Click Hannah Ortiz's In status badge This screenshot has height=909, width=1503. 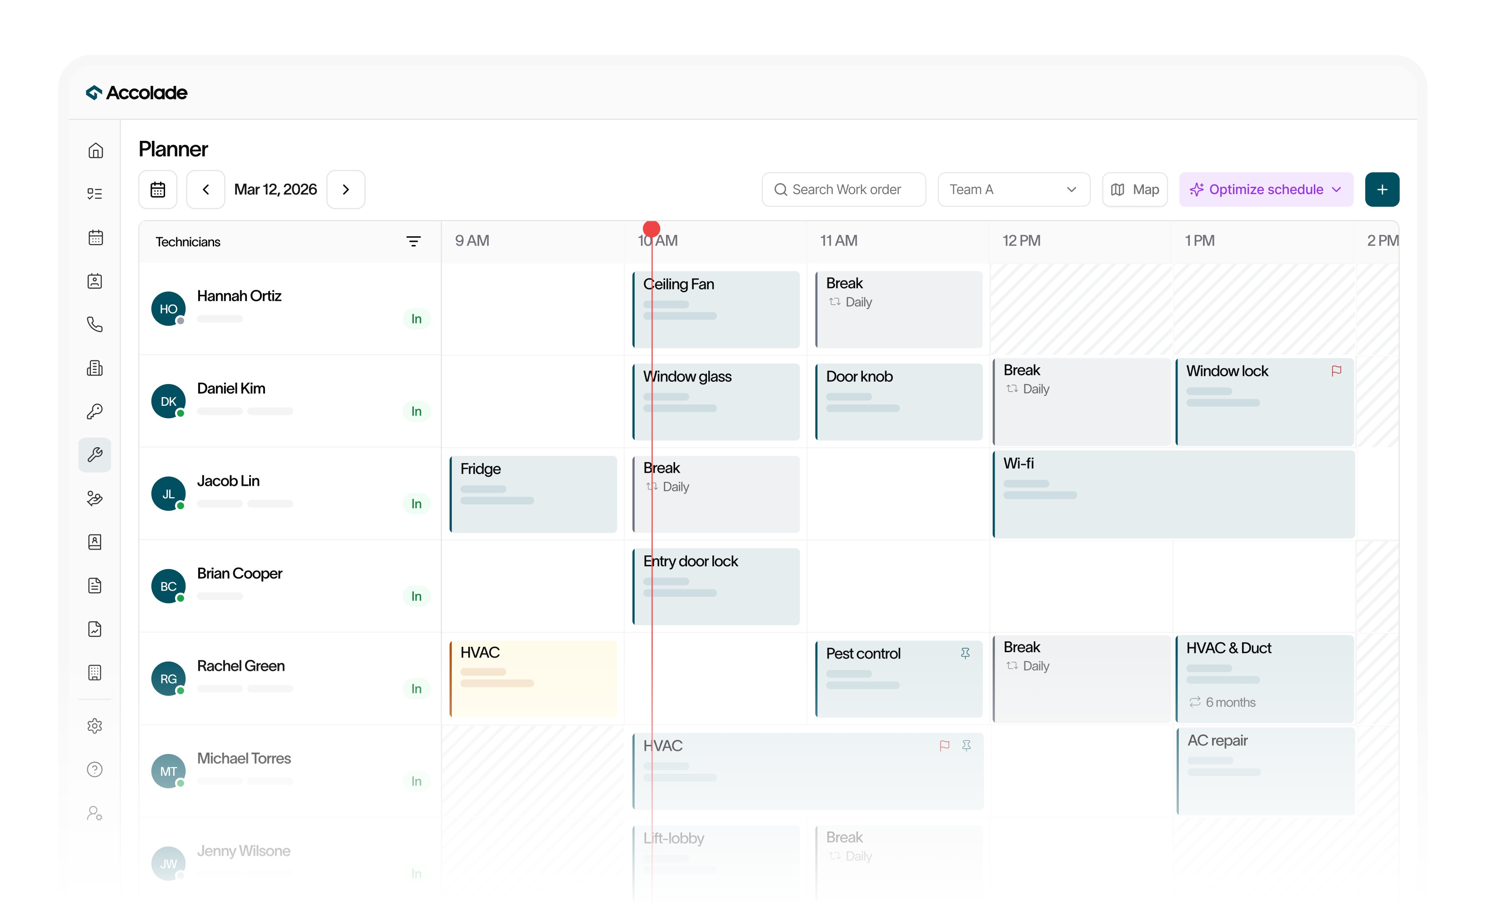tap(416, 319)
